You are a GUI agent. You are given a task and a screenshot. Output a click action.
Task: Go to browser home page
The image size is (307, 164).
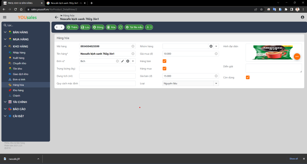[21, 10]
